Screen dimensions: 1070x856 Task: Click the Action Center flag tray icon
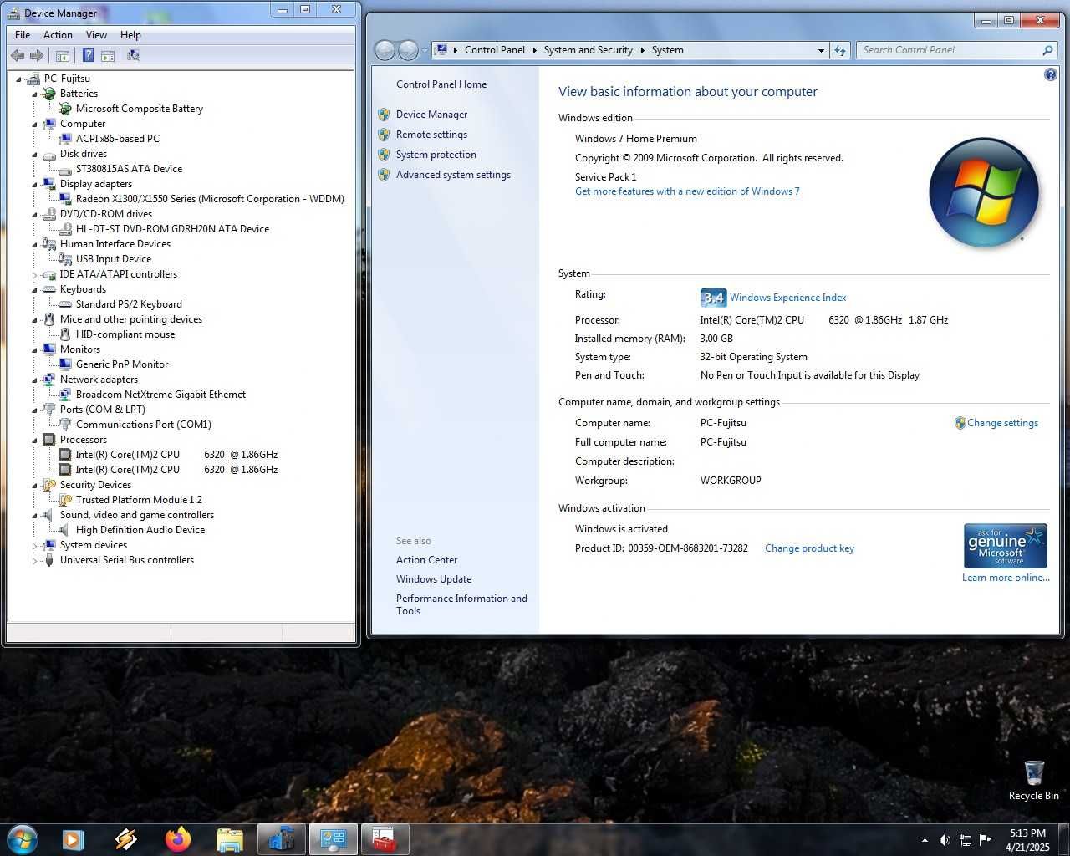pos(986,840)
